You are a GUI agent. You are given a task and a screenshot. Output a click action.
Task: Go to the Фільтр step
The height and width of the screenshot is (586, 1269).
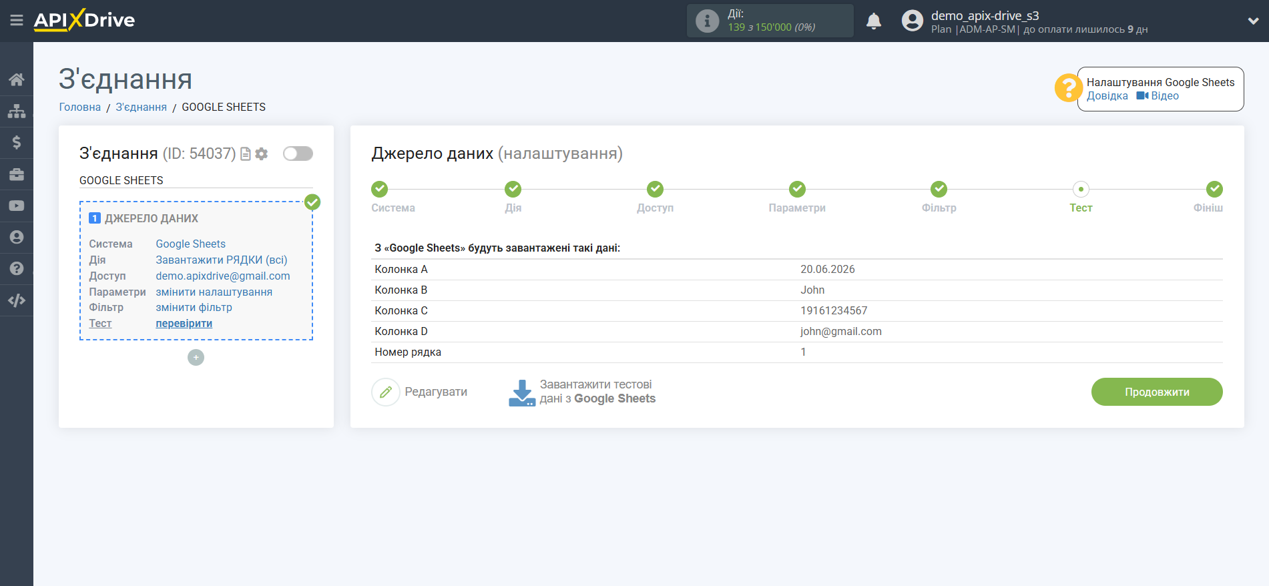tap(939, 190)
